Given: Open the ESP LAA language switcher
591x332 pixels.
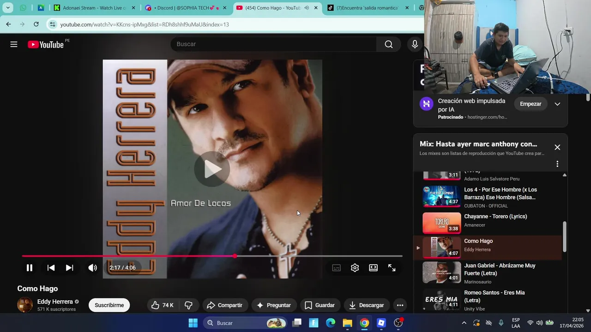Looking at the screenshot, I should pos(516,323).
